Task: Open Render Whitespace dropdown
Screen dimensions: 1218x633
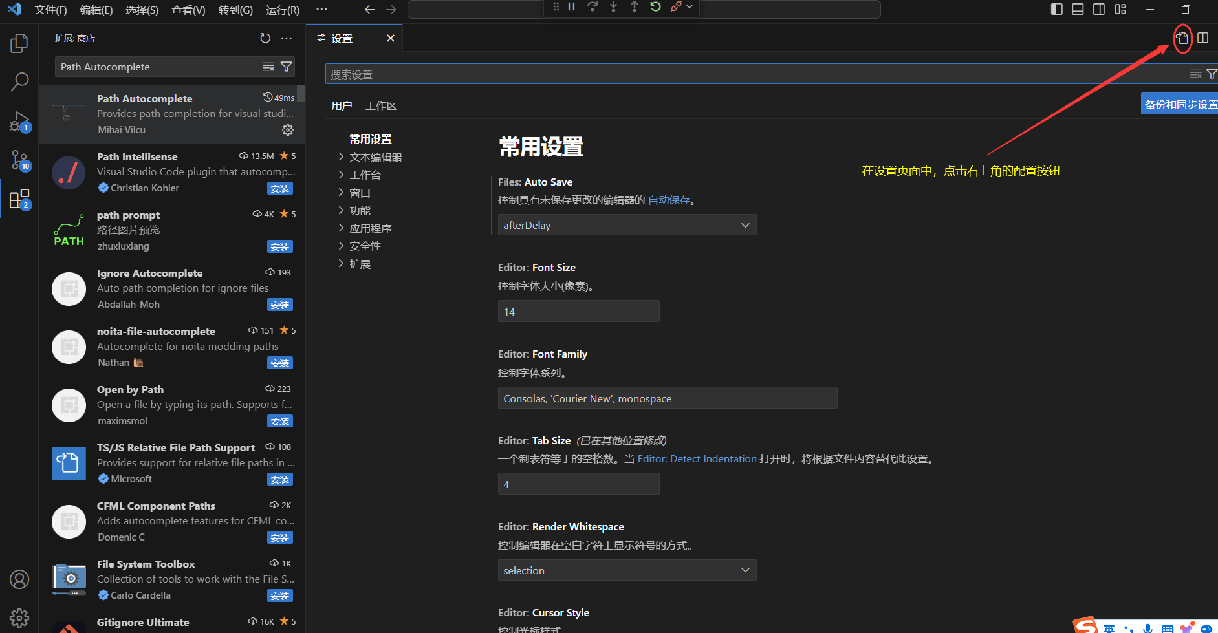Action: [x=627, y=570]
